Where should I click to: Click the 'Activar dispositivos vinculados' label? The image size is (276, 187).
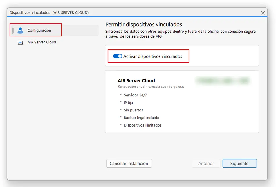[x=153, y=56]
